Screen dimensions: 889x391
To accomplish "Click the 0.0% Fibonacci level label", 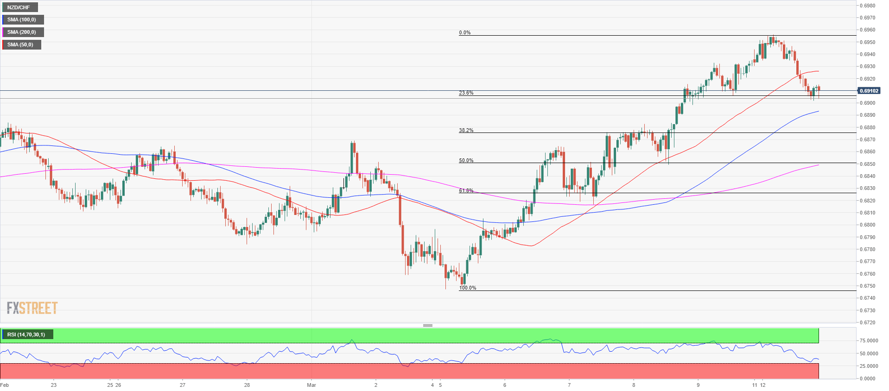I will [x=464, y=32].
